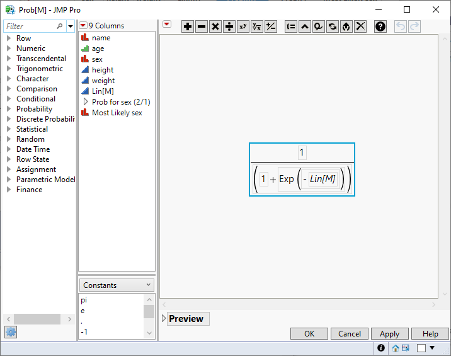
Task: Expand the Probability function category
Action: coord(9,109)
